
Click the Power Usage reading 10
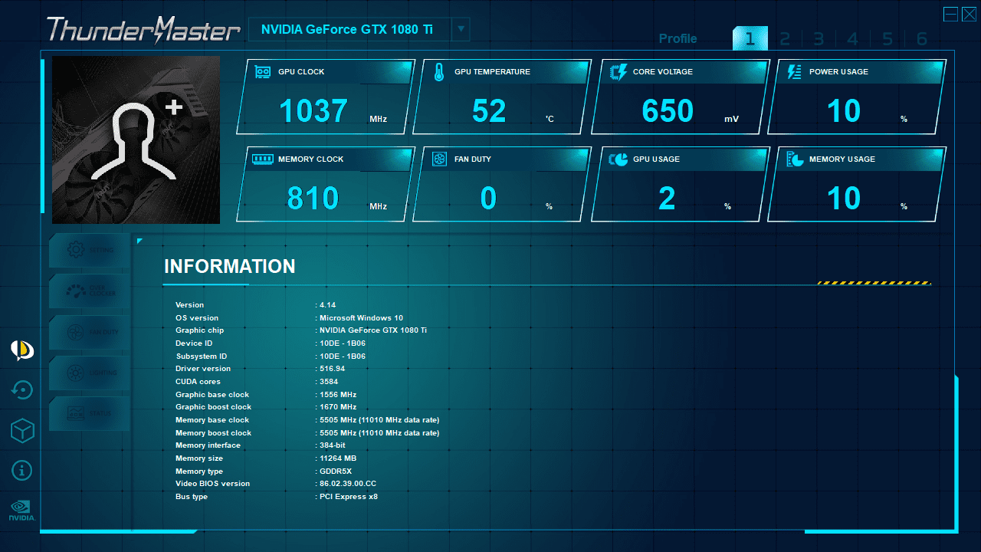coord(844,111)
